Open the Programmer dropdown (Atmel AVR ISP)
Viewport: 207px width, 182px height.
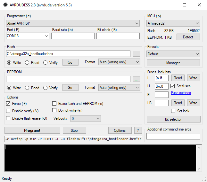[x=73, y=23]
